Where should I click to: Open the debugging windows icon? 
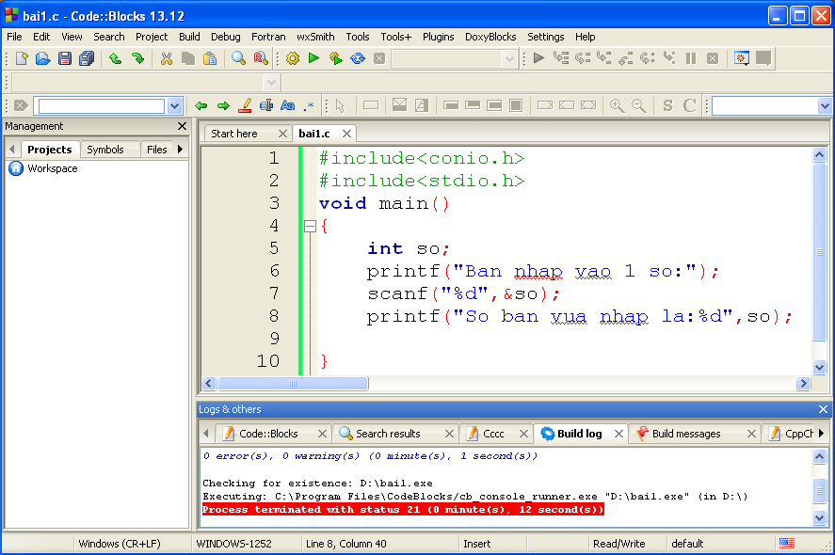pyautogui.click(x=742, y=58)
